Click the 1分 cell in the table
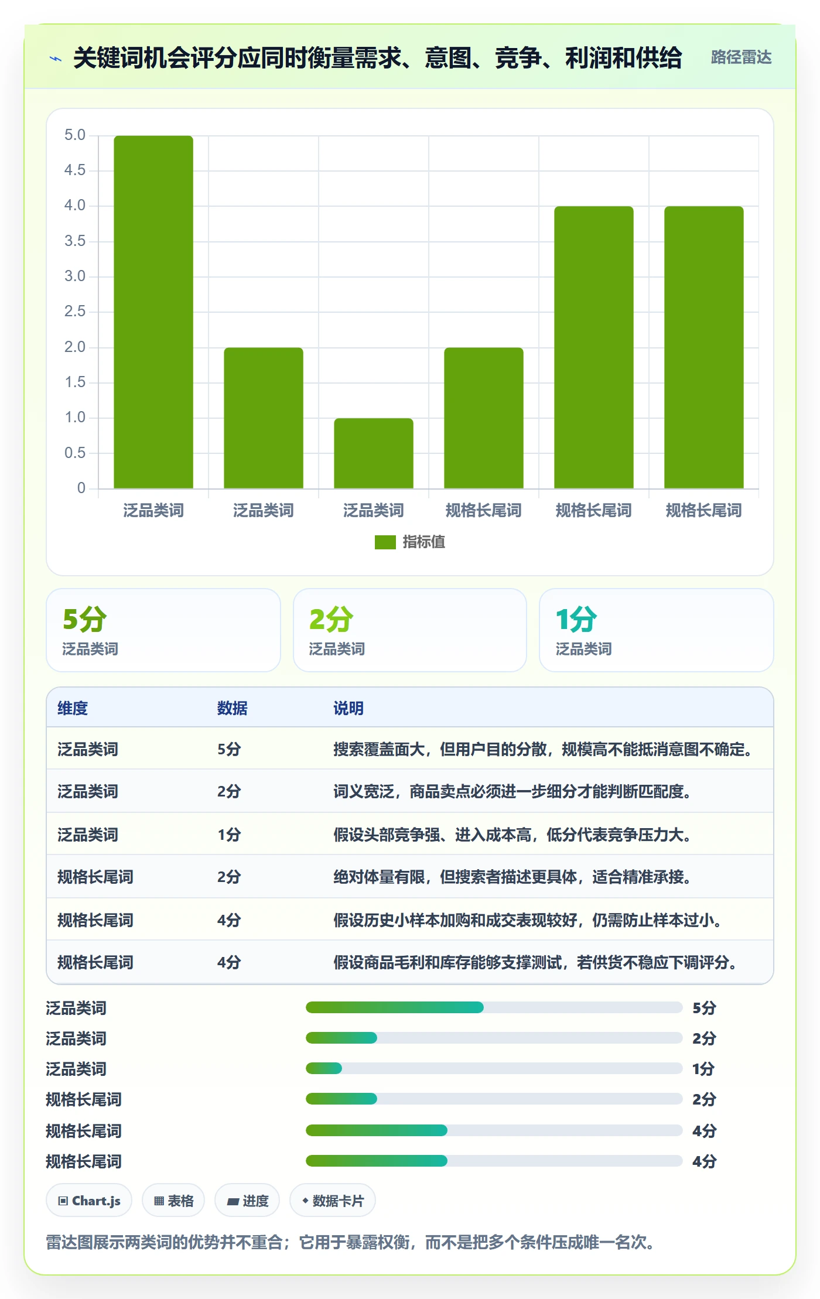 229,835
